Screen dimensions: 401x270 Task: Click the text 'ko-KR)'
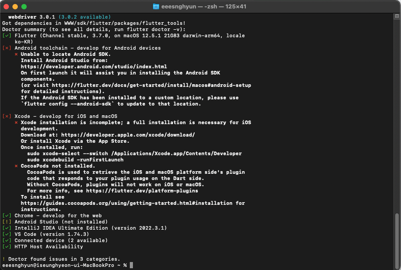tap(24, 42)
